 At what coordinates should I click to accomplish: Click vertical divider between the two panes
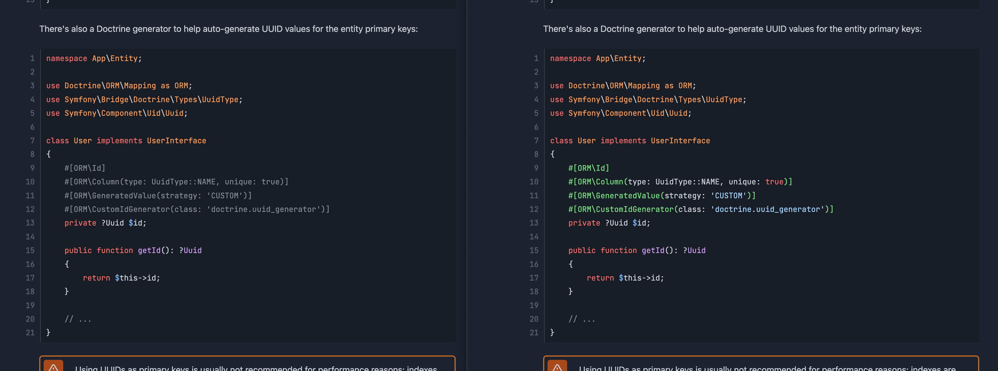point(467,186)
